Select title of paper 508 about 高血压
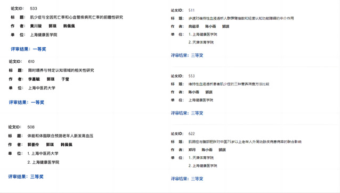The image size is (340, 193). click(x=60, y=136)
